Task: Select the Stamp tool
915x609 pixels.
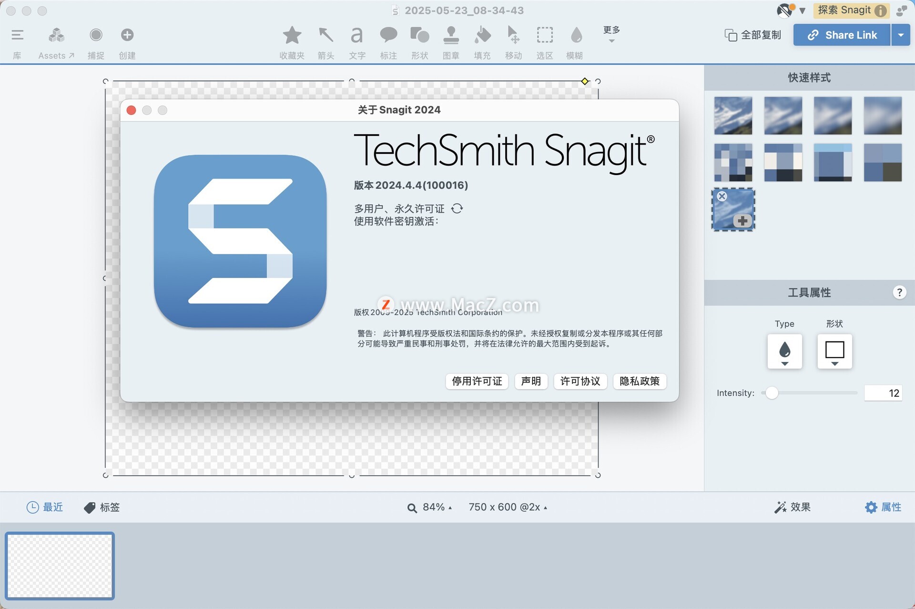Action: [x=451, y=35]
